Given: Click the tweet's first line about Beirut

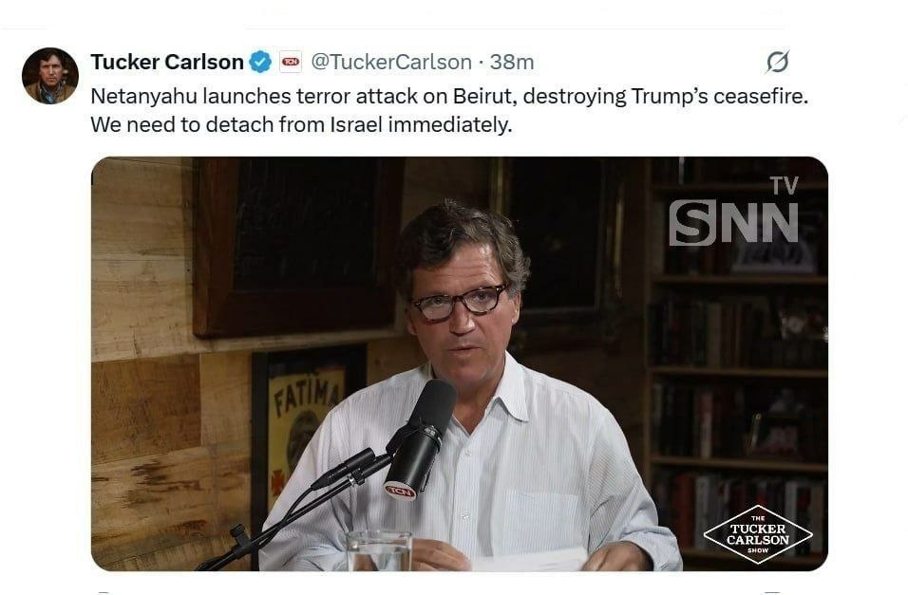Looking at the screenshot, I should [448, 96].
